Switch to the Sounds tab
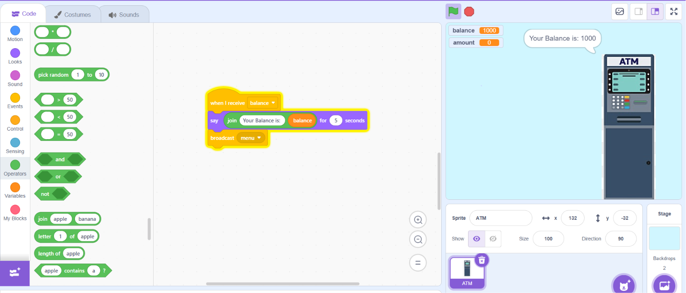This screenshot has width=686, height=293. pos(124,15)
